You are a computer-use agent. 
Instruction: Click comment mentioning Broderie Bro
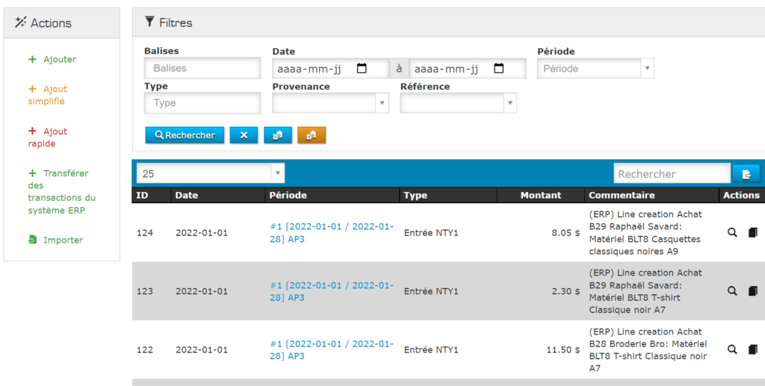648,350
